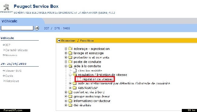
Task: Select the ABS/ASR/ESP label
Action: pyautogui.click(x=88, y=88)
